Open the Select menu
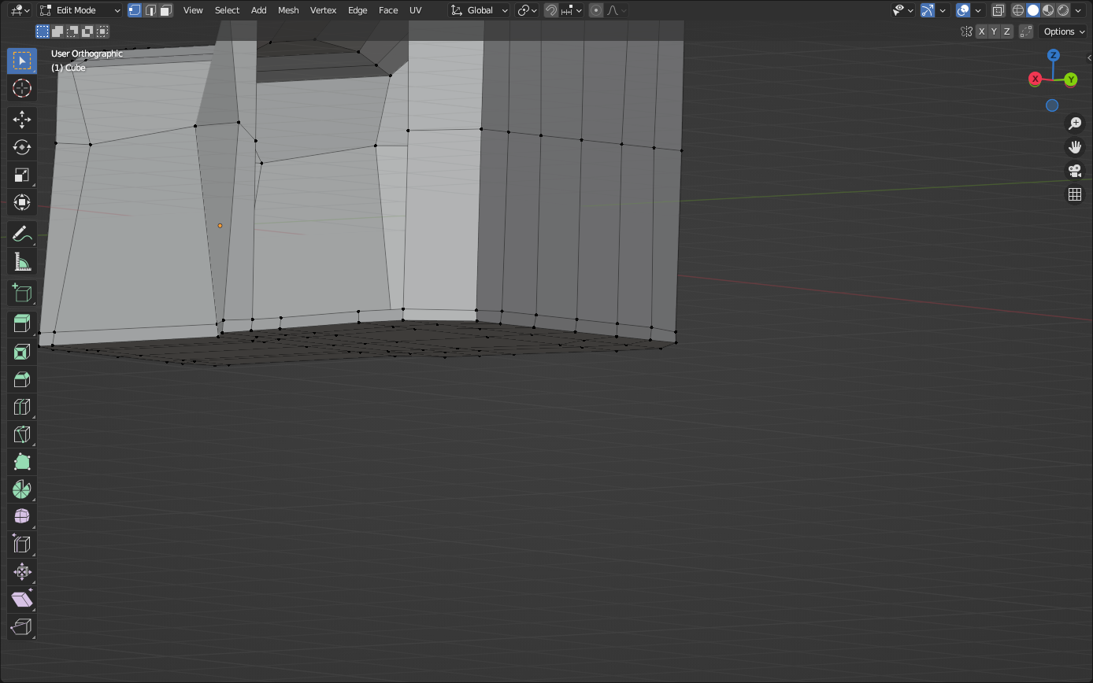The image size is (1093, 683). pyautogui.click(x=227, y=10)
